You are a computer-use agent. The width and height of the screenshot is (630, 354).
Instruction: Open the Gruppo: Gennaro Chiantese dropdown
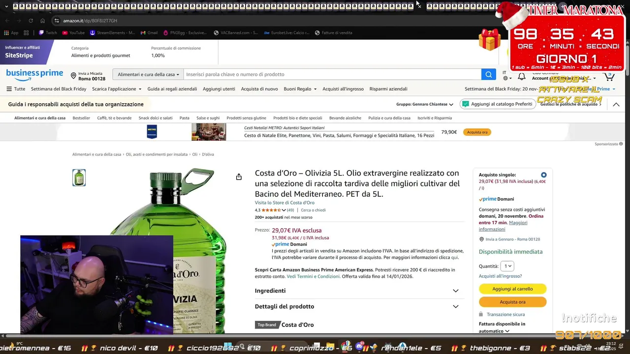click(x=425, y=104)
